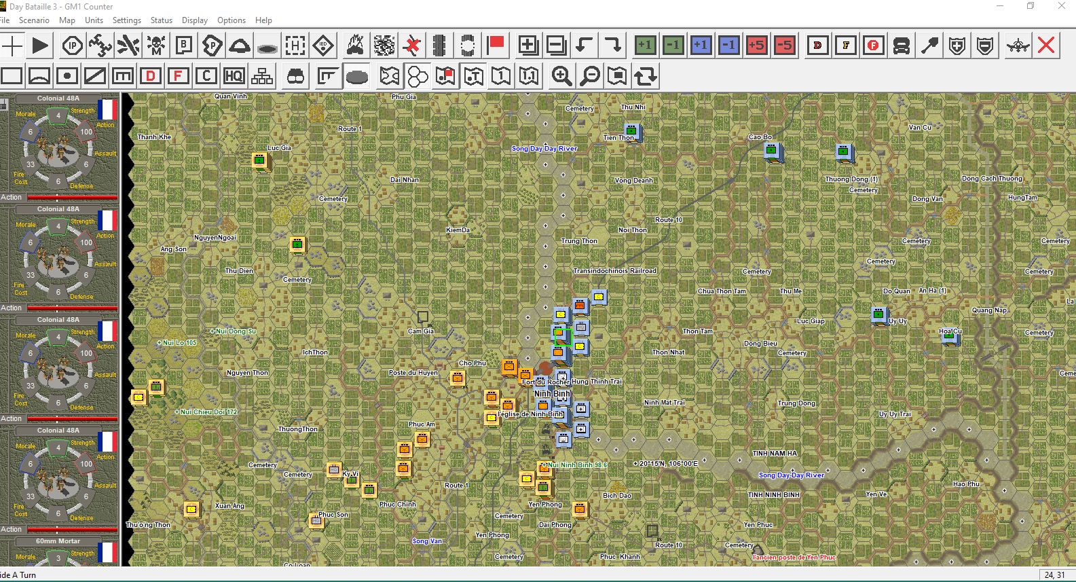Click the skull minefield M icon
Viewport: 1076px width, 582px height.
tap(156, 46)
